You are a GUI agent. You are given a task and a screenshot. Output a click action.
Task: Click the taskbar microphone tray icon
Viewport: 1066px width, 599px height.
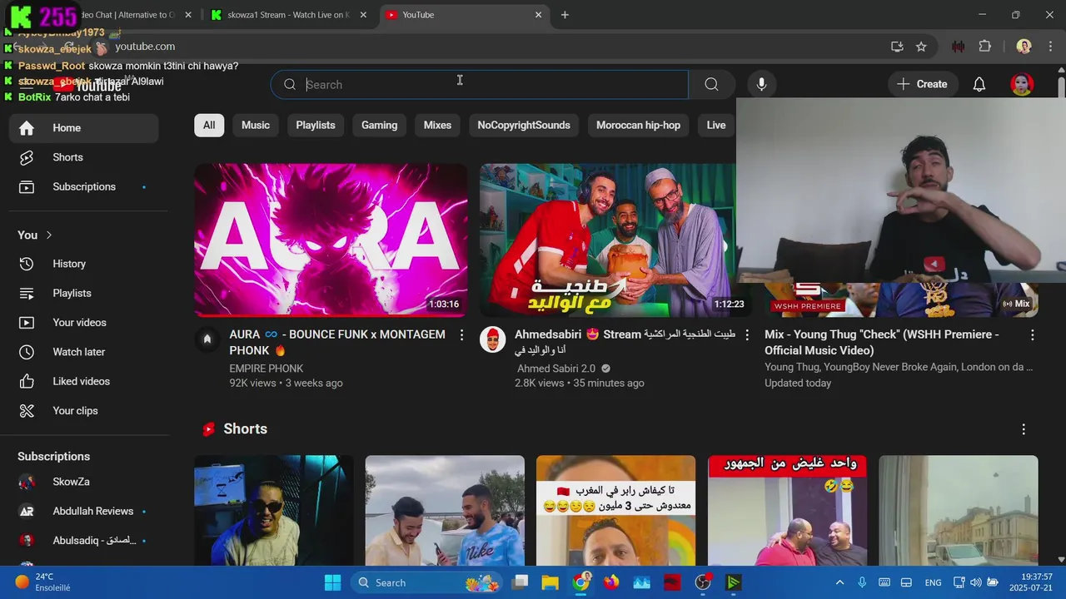[862, 582]
